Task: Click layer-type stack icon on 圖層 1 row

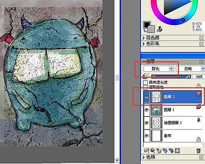Action: (x=199, y=107)
